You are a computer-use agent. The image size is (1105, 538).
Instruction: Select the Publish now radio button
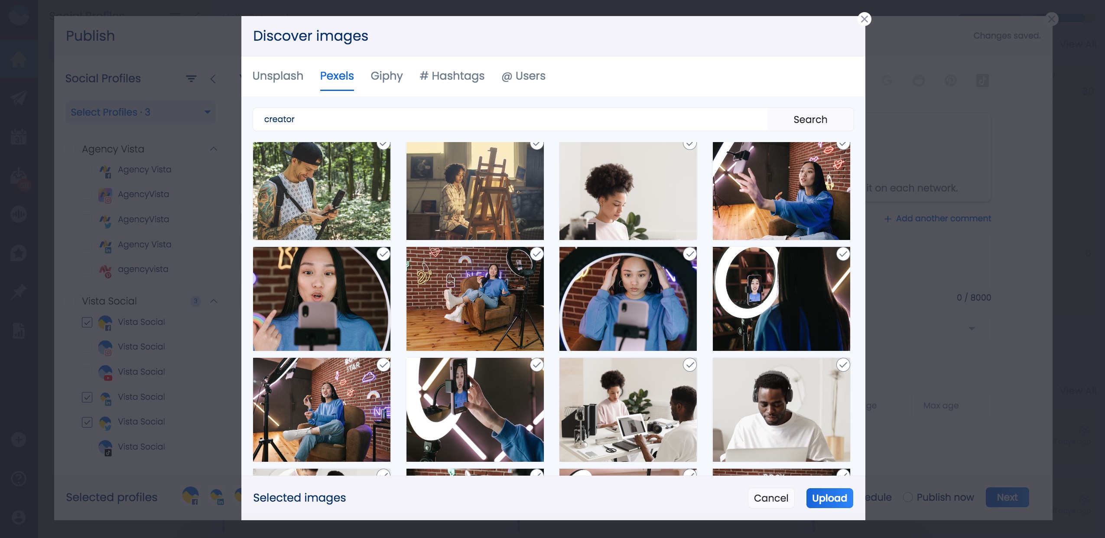point(908,497)
